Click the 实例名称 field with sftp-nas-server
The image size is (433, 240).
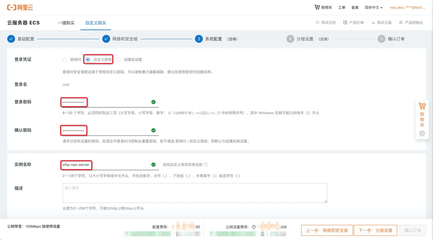(x=110, y=165)
